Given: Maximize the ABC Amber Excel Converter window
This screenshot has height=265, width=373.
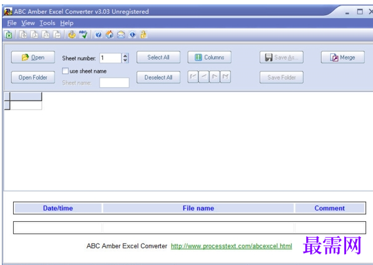Looking at the screenshot, I should [x=360, y=11].
